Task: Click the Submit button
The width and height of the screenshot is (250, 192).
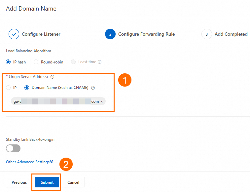Action: pos(47,182)
